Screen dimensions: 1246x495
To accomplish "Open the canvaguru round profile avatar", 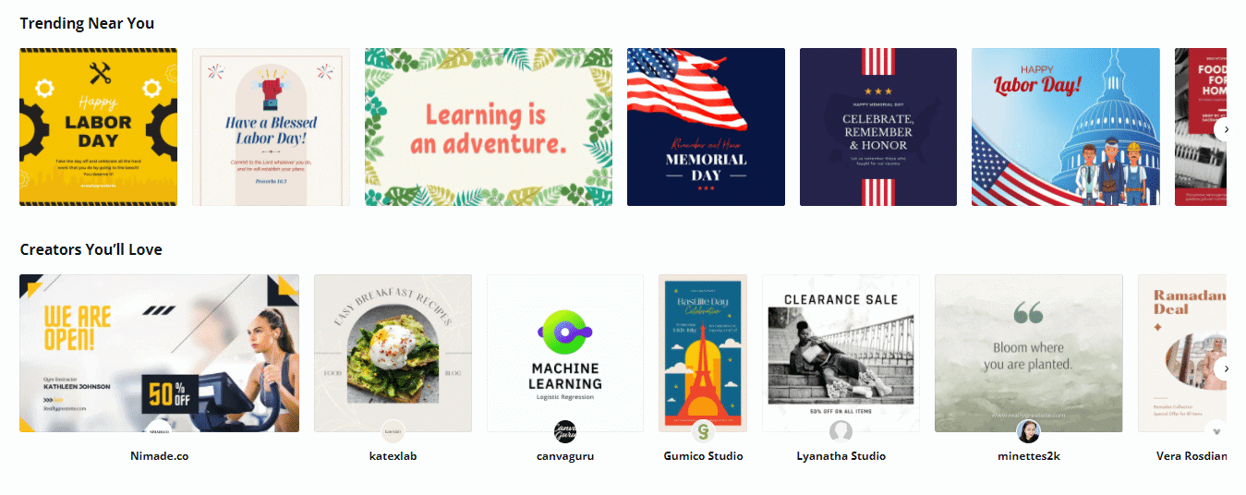I will click(x=565, y=431).
